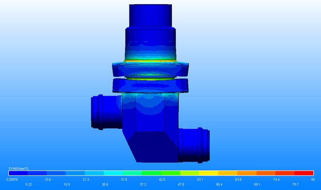Select the maximum legend value 85
The image size is (321, 190).
313,180
